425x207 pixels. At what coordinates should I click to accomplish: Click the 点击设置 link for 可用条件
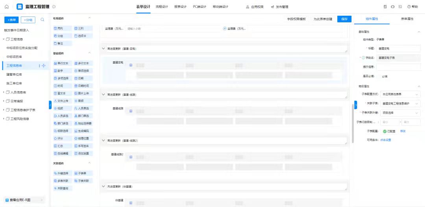tap(385, 140)
